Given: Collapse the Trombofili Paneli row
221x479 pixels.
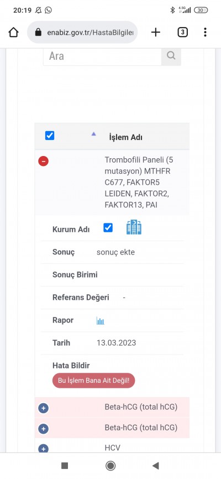Looking at the screenshot, I should coord(43,161).
